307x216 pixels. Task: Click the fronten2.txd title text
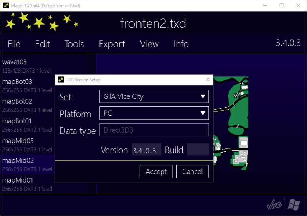tap(153, 23)
